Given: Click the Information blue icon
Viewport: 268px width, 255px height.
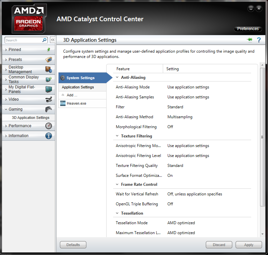Looking at the screenshot, I should coord(49,136).
